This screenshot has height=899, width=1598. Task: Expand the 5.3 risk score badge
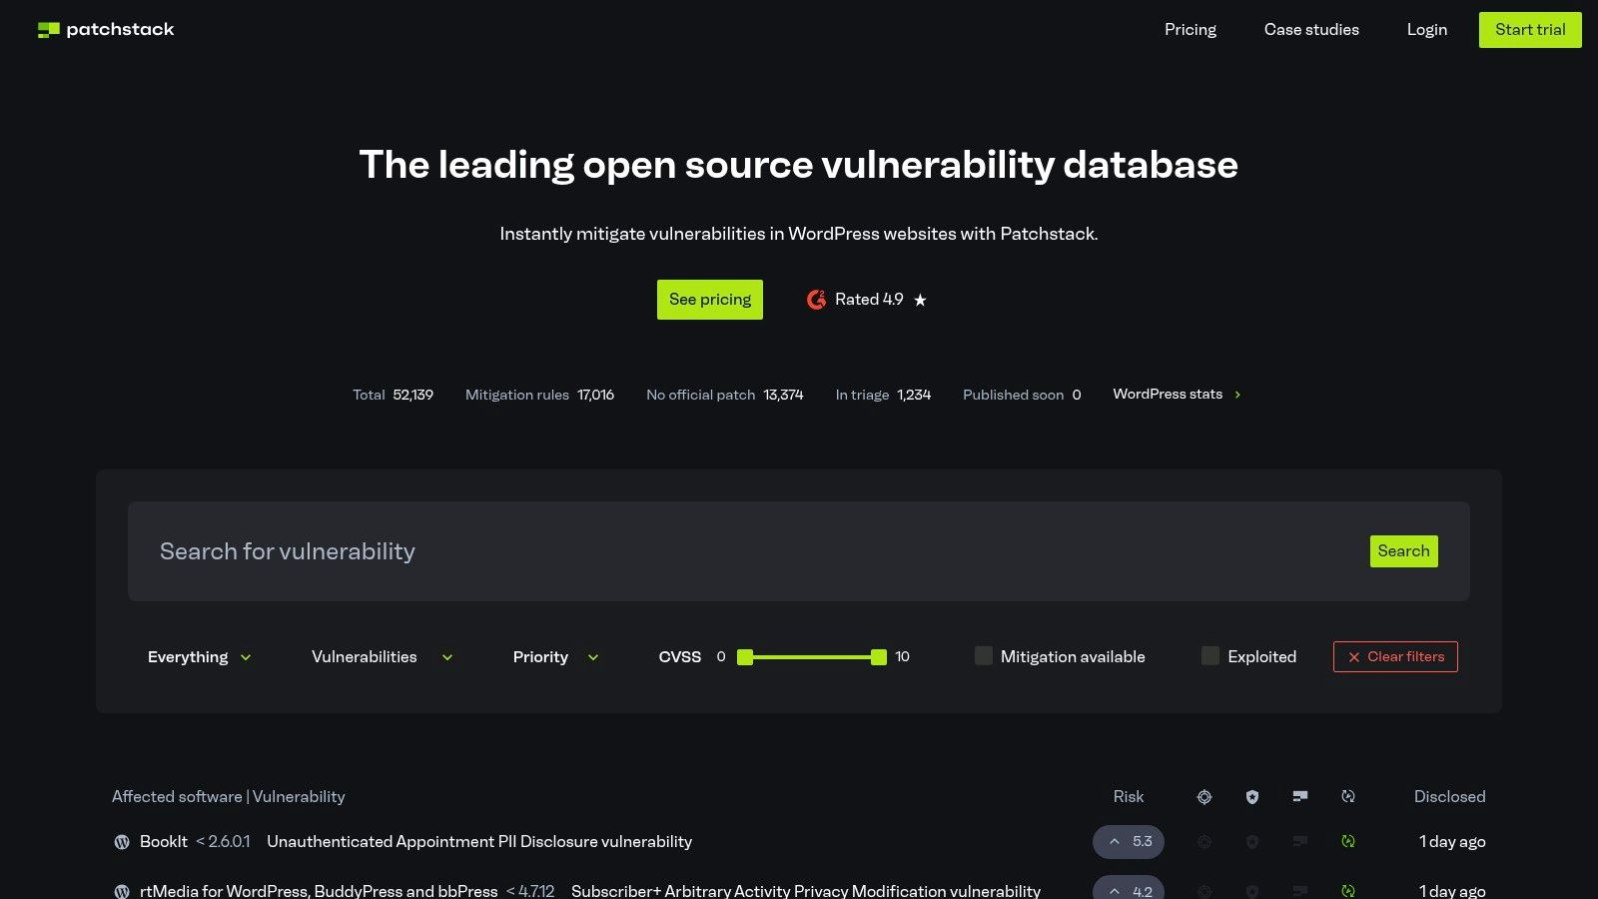pyautogui.click(x=1129, y=842)
